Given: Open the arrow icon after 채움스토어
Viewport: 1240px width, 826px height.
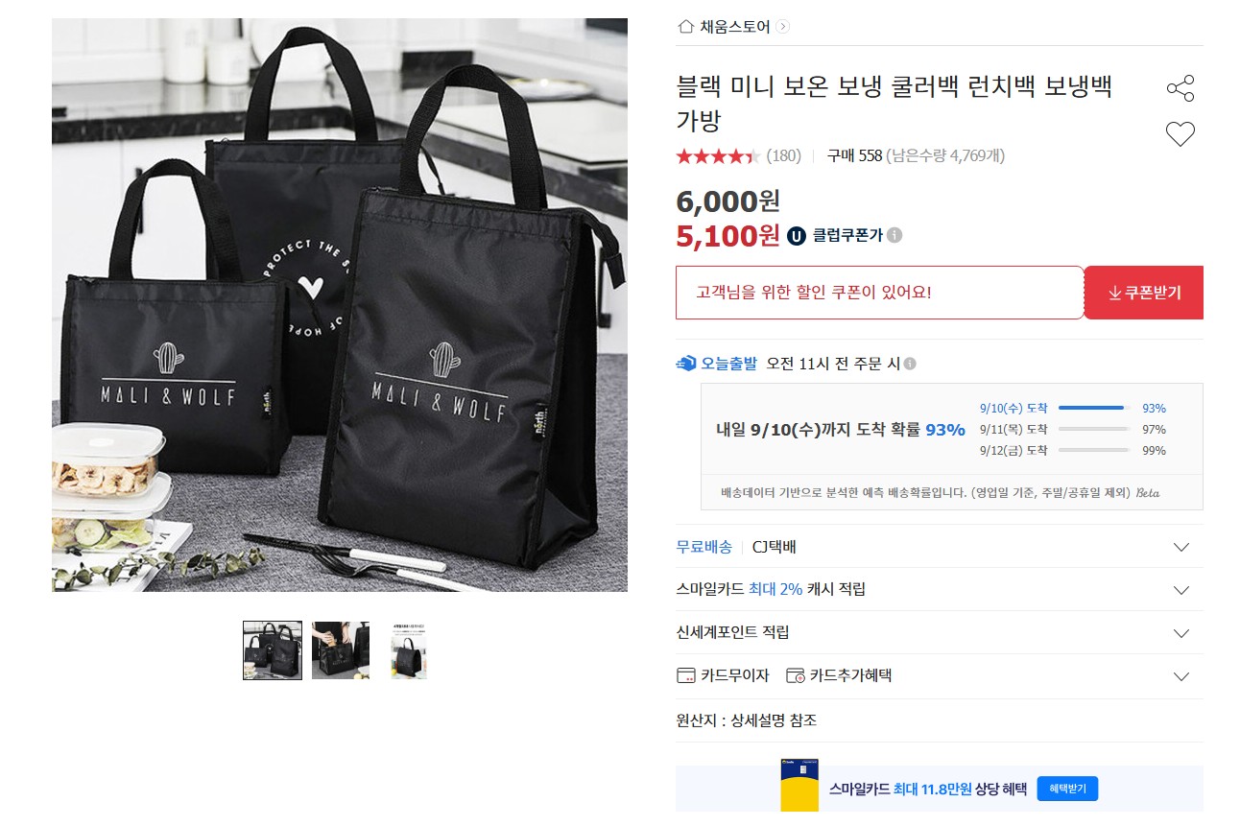Looking at the screenshot, I should click(x=782, y=27).
